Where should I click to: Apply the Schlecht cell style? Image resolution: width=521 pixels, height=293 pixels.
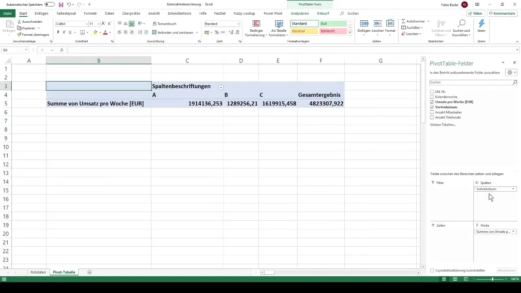point(333,31)
